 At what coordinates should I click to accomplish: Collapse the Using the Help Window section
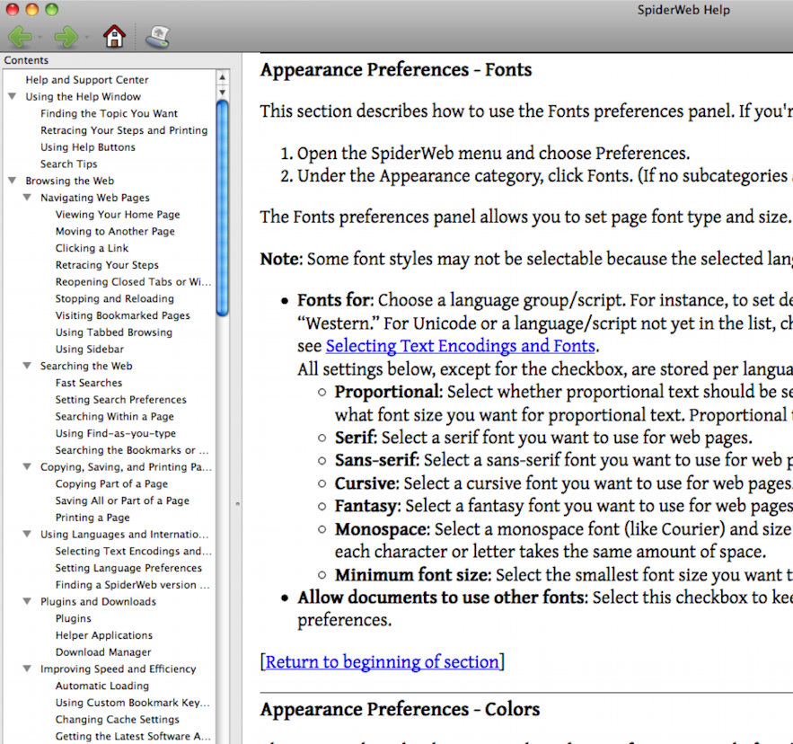click(13, 96)
